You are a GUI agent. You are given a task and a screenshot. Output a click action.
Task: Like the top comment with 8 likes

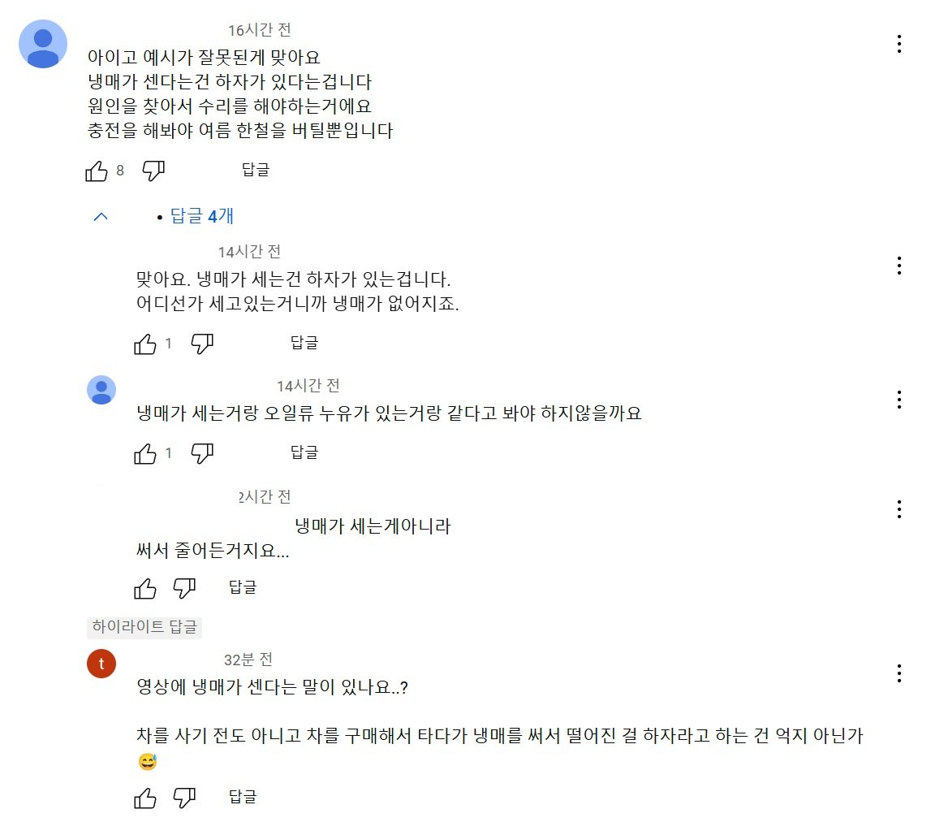[96, 171]
